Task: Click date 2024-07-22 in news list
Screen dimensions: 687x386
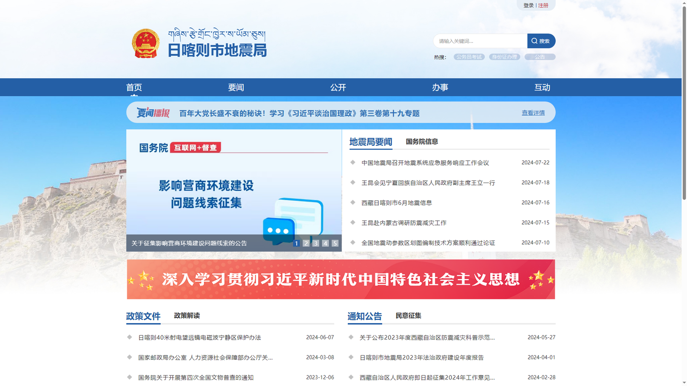Action: click(535, 163)
